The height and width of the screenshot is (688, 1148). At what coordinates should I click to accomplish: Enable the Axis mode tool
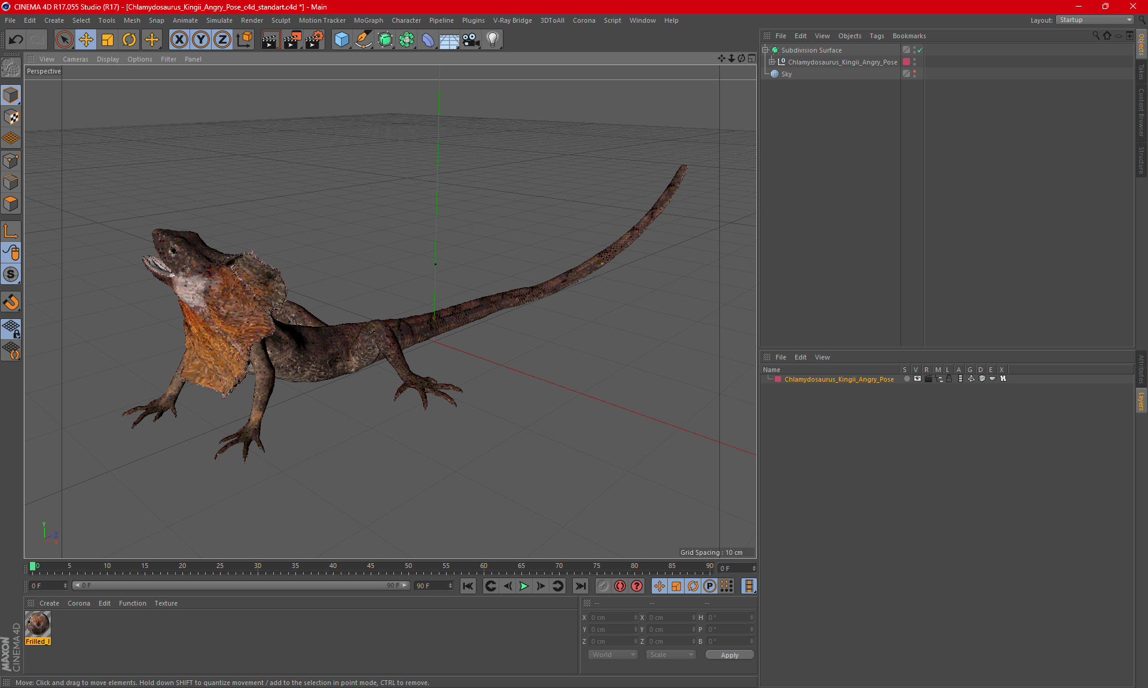click(11, 231)
